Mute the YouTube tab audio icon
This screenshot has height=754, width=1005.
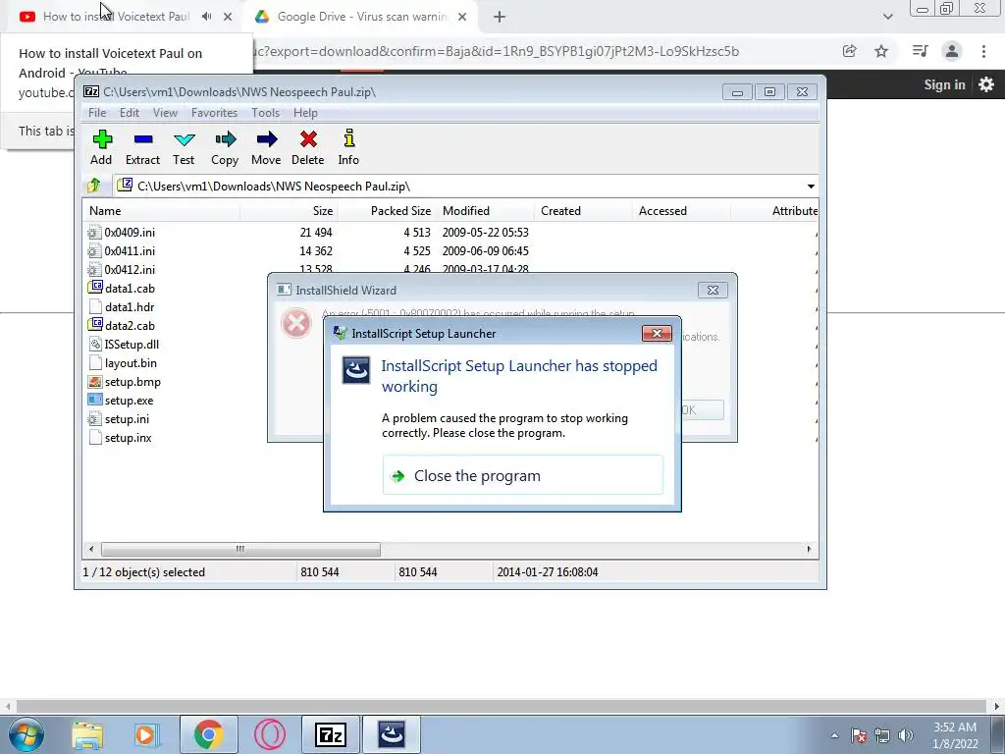point(206,17)
